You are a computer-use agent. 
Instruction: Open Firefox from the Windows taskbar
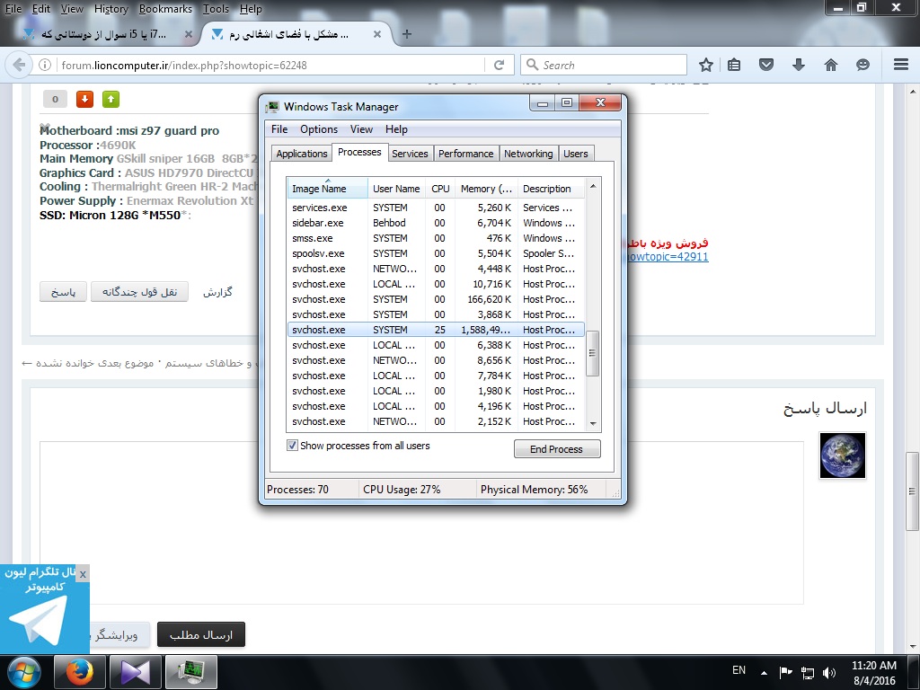80,671
